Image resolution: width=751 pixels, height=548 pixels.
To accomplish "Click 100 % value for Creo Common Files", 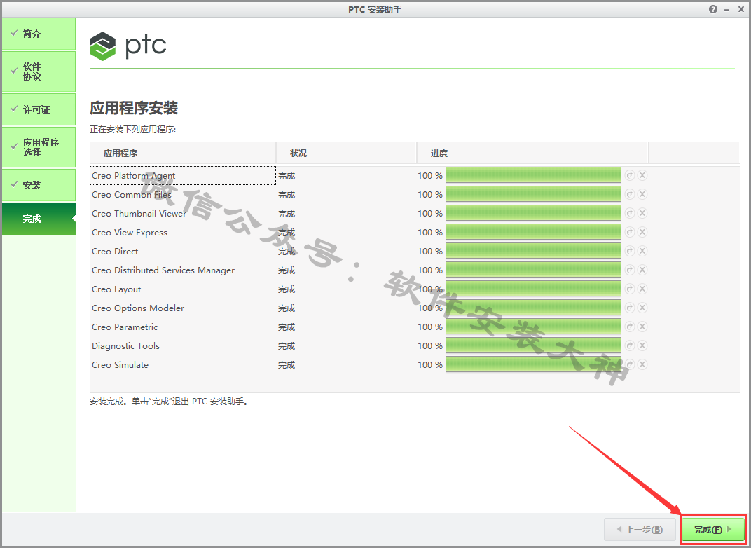I will pos(430,195).
